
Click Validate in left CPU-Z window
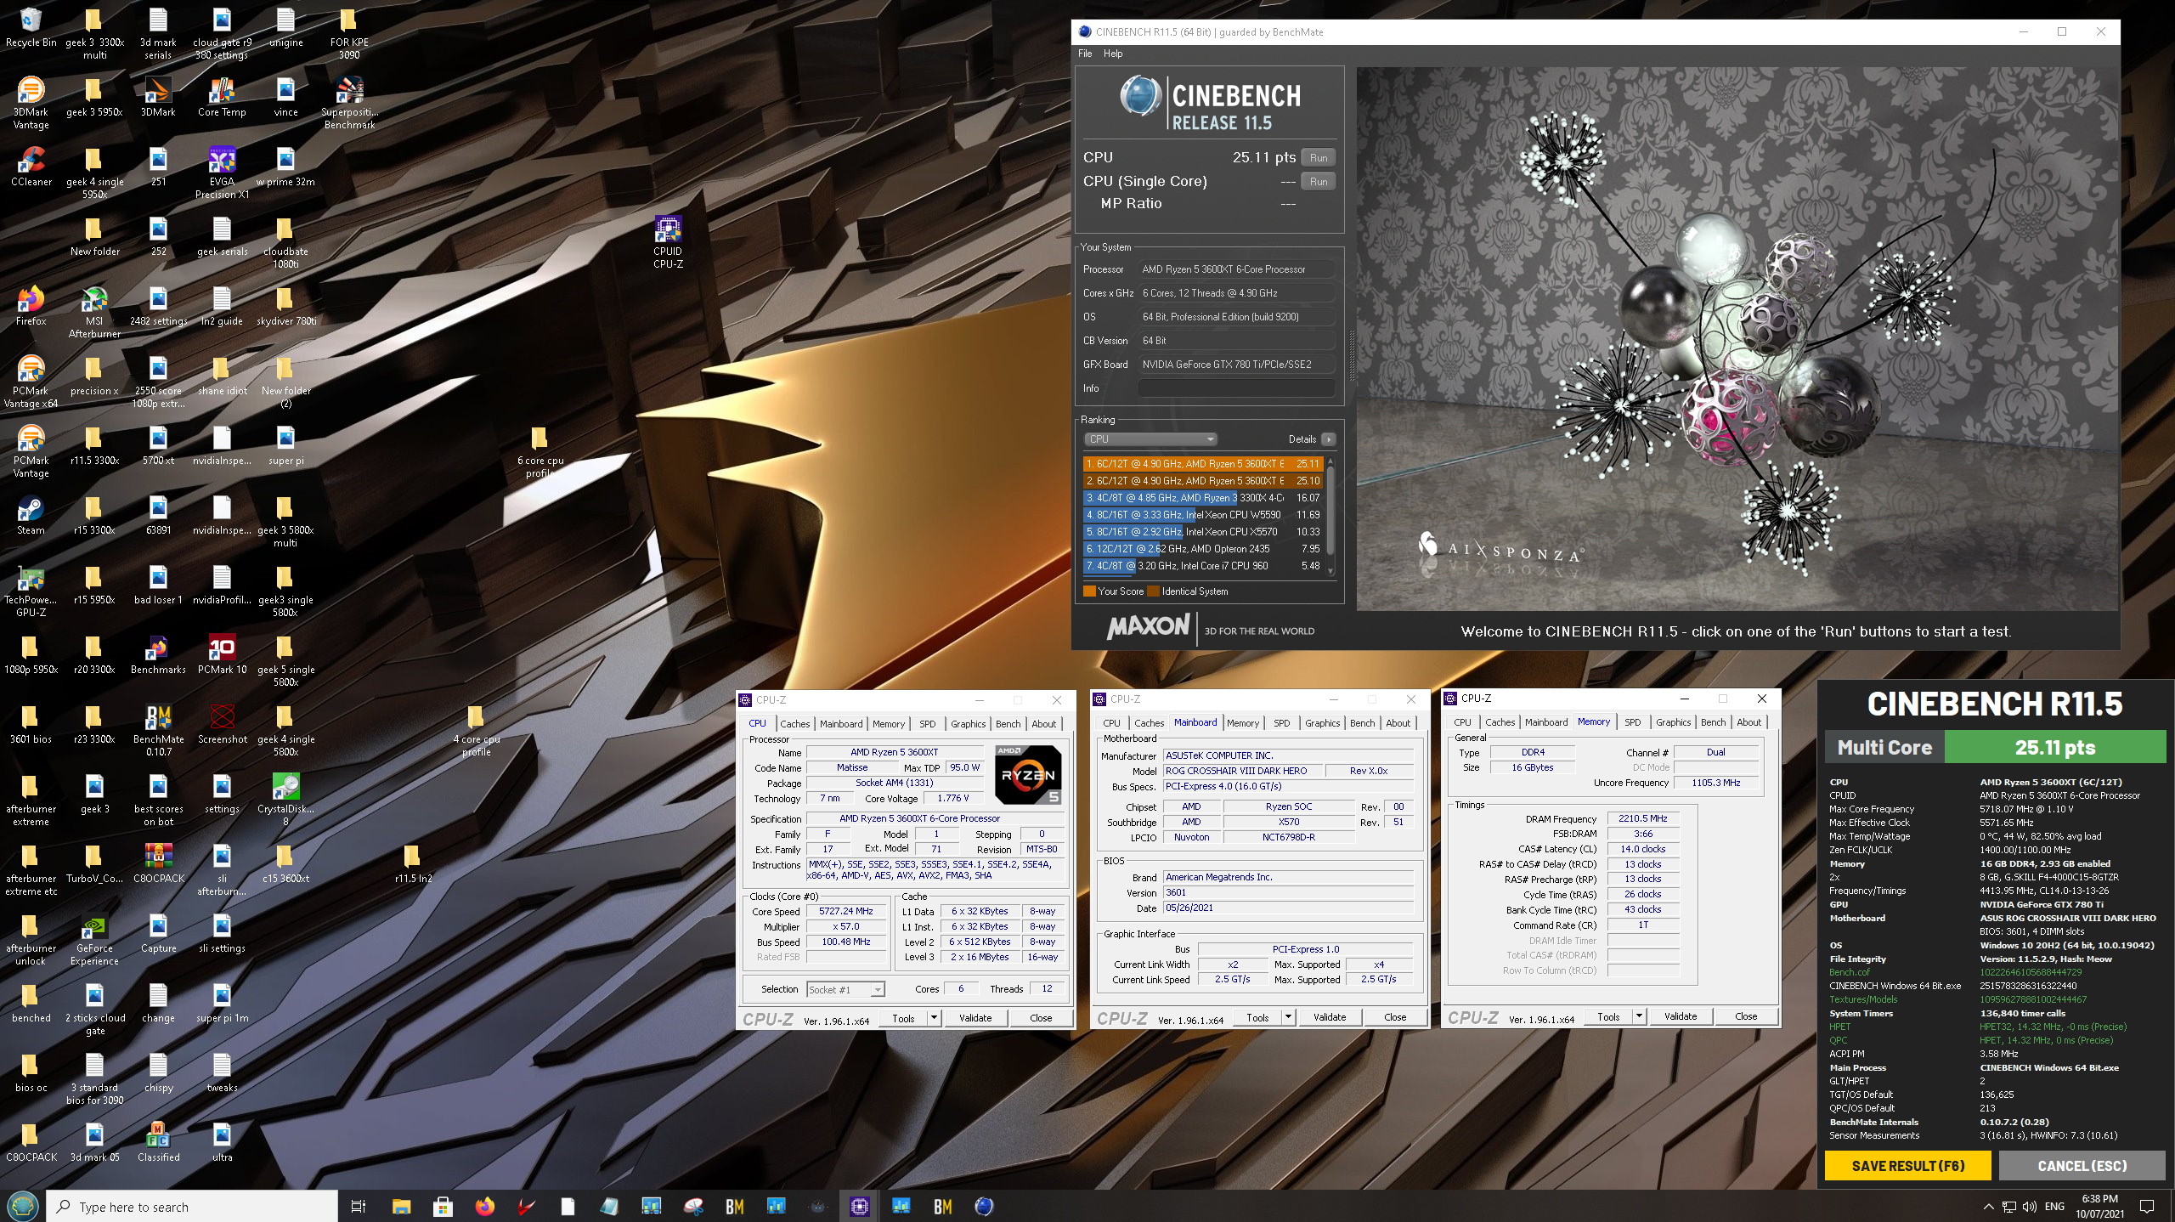pyautogui.click(x=975, y=1018)
